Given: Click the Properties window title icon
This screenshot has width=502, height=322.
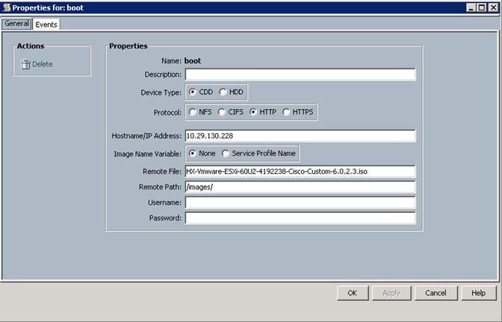Looking at the screenshot, I should click(x=7, y=7).
